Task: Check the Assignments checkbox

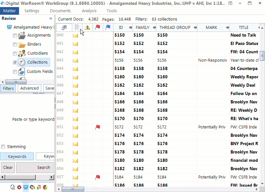Action: [15, 36]
